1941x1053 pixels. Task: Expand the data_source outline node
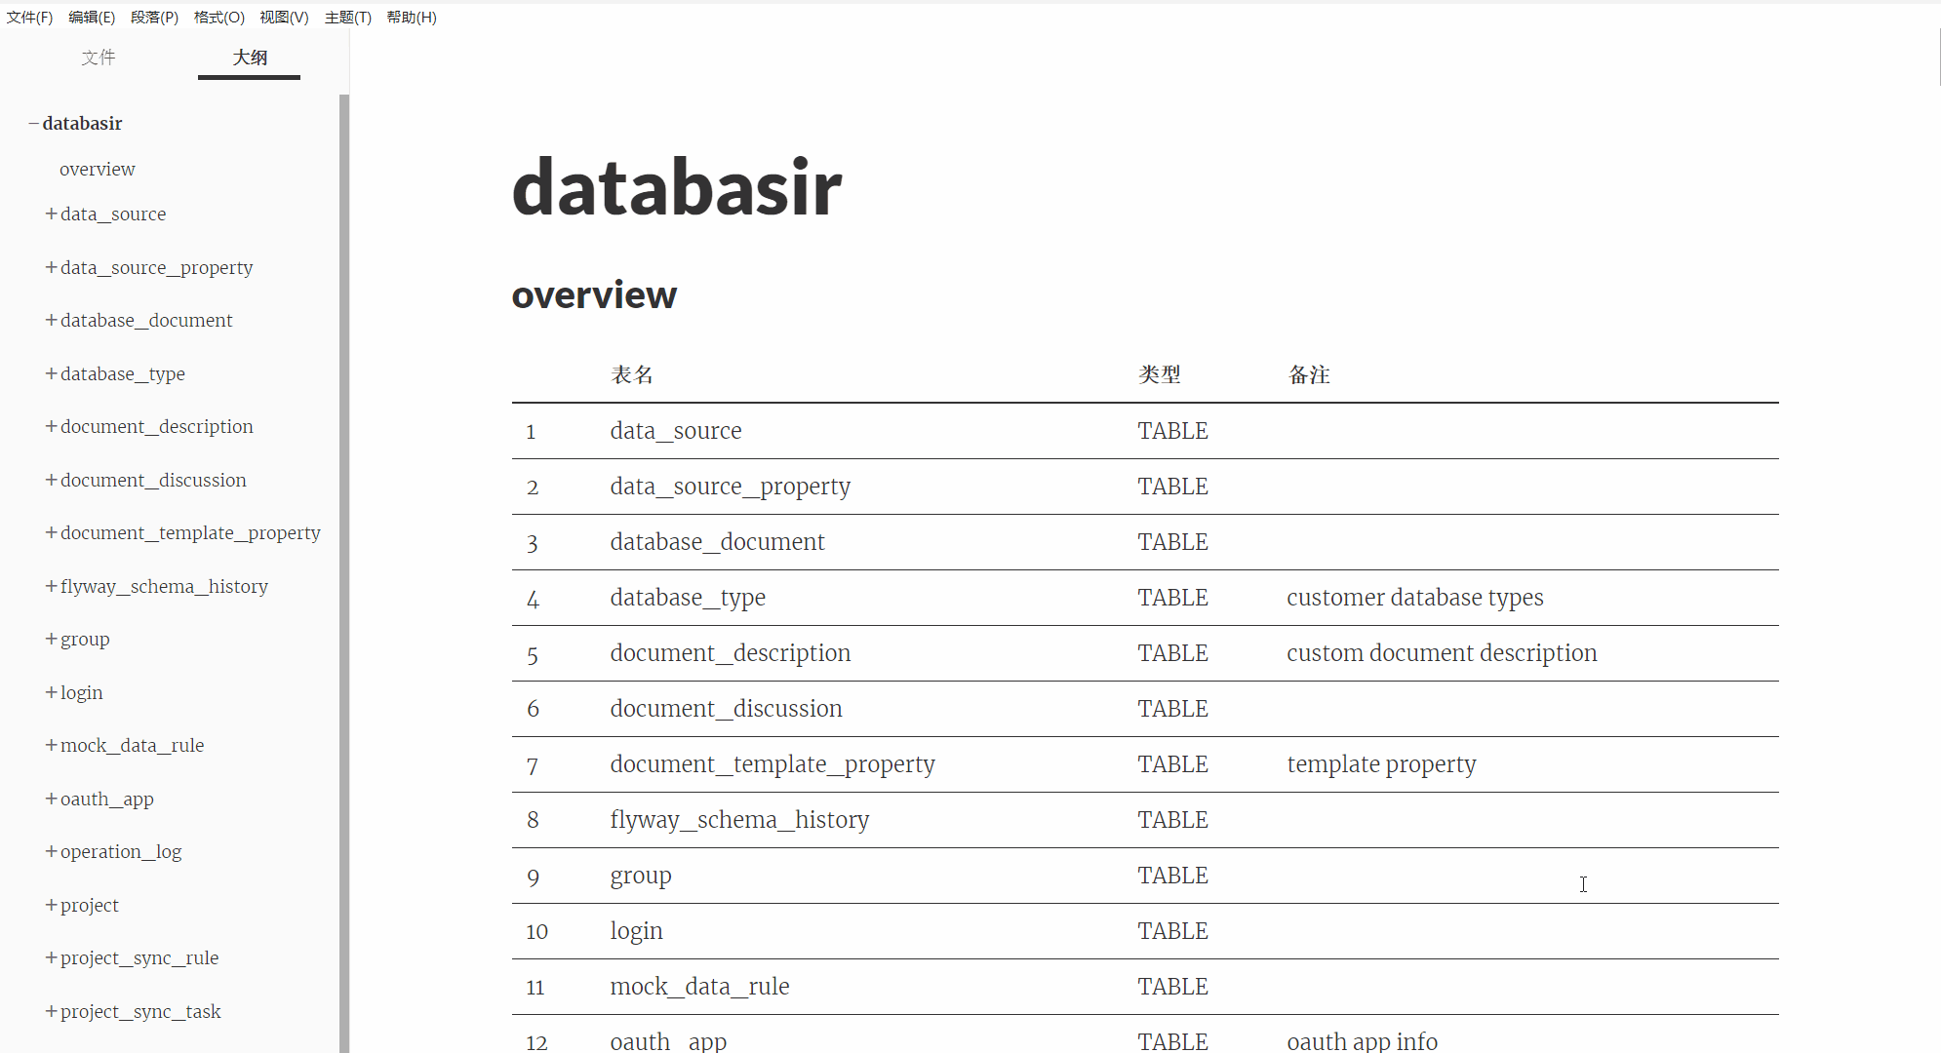(x=50, y=214)
